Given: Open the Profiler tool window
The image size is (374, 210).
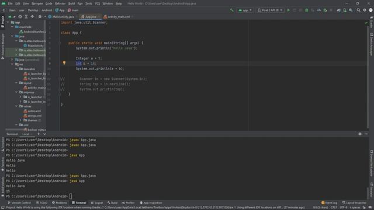Looking at the screenshot, I should [x=128, y=202].
